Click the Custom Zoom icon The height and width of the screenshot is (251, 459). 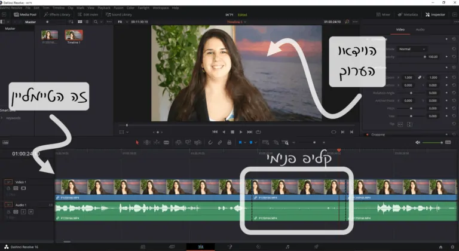tap(285, 142)
